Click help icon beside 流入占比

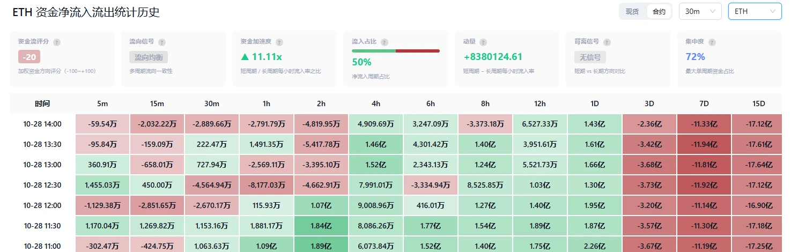(x=385, y=42)
